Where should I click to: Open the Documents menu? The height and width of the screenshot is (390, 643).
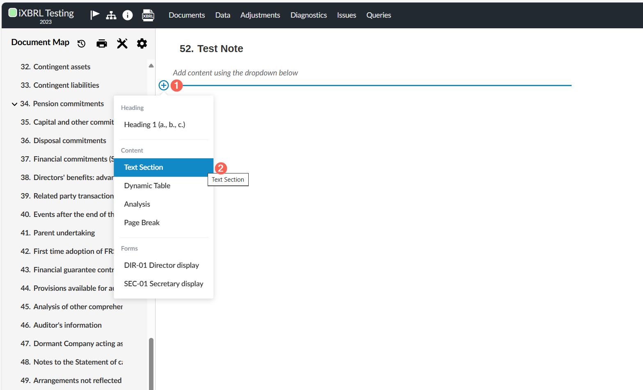187,15
